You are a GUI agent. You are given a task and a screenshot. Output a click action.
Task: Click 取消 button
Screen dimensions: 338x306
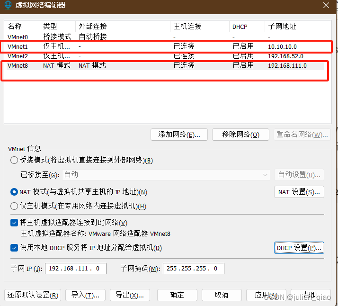[222, 295]
